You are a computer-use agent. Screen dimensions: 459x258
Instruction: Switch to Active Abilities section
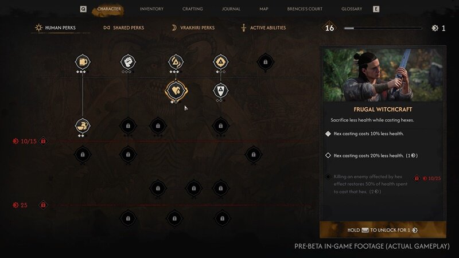tap(263, 28)
